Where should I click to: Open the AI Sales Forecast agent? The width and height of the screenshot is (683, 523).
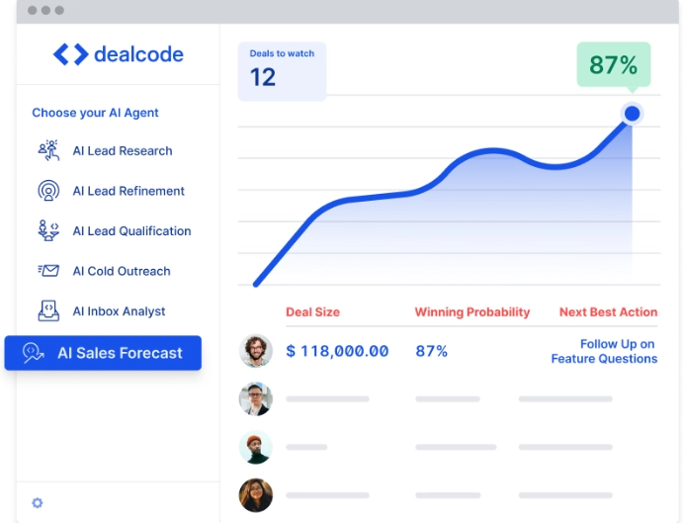coord(103,353)
